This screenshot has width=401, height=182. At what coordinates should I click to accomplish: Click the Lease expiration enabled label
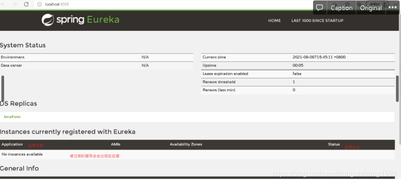pos(225,74)
